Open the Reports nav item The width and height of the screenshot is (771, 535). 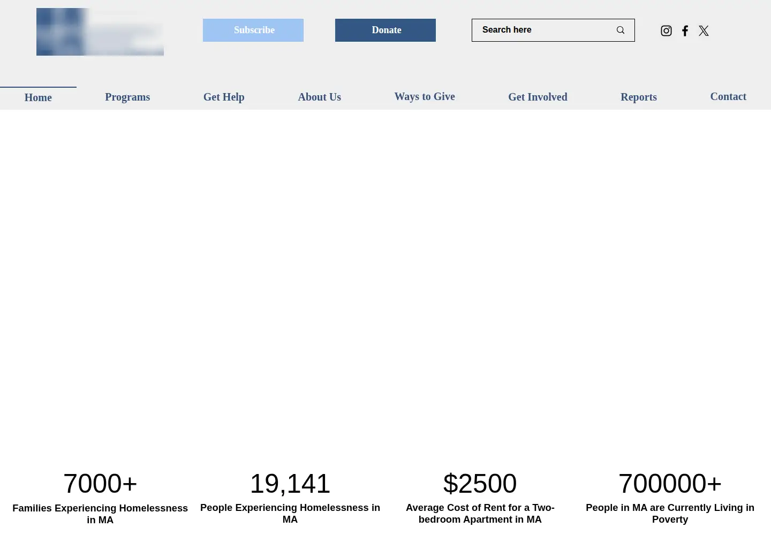point(639,97)
